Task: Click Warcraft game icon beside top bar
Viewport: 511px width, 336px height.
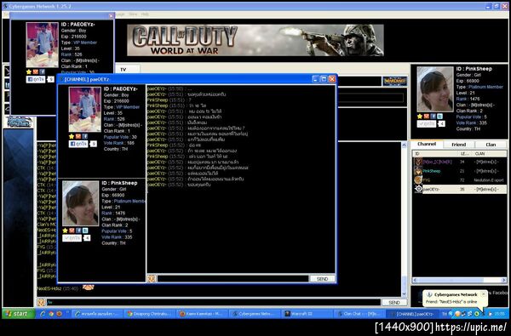Action: (x=394, y=81)
